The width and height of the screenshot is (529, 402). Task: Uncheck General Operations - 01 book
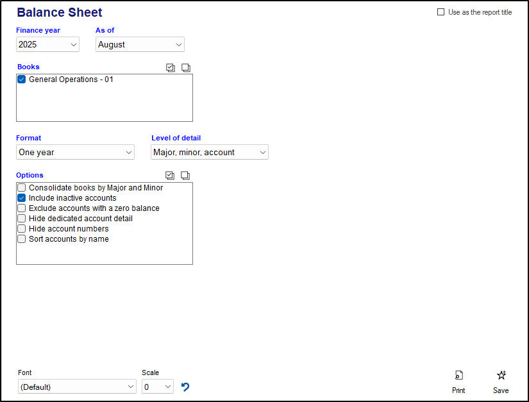(x=22, y=80)
